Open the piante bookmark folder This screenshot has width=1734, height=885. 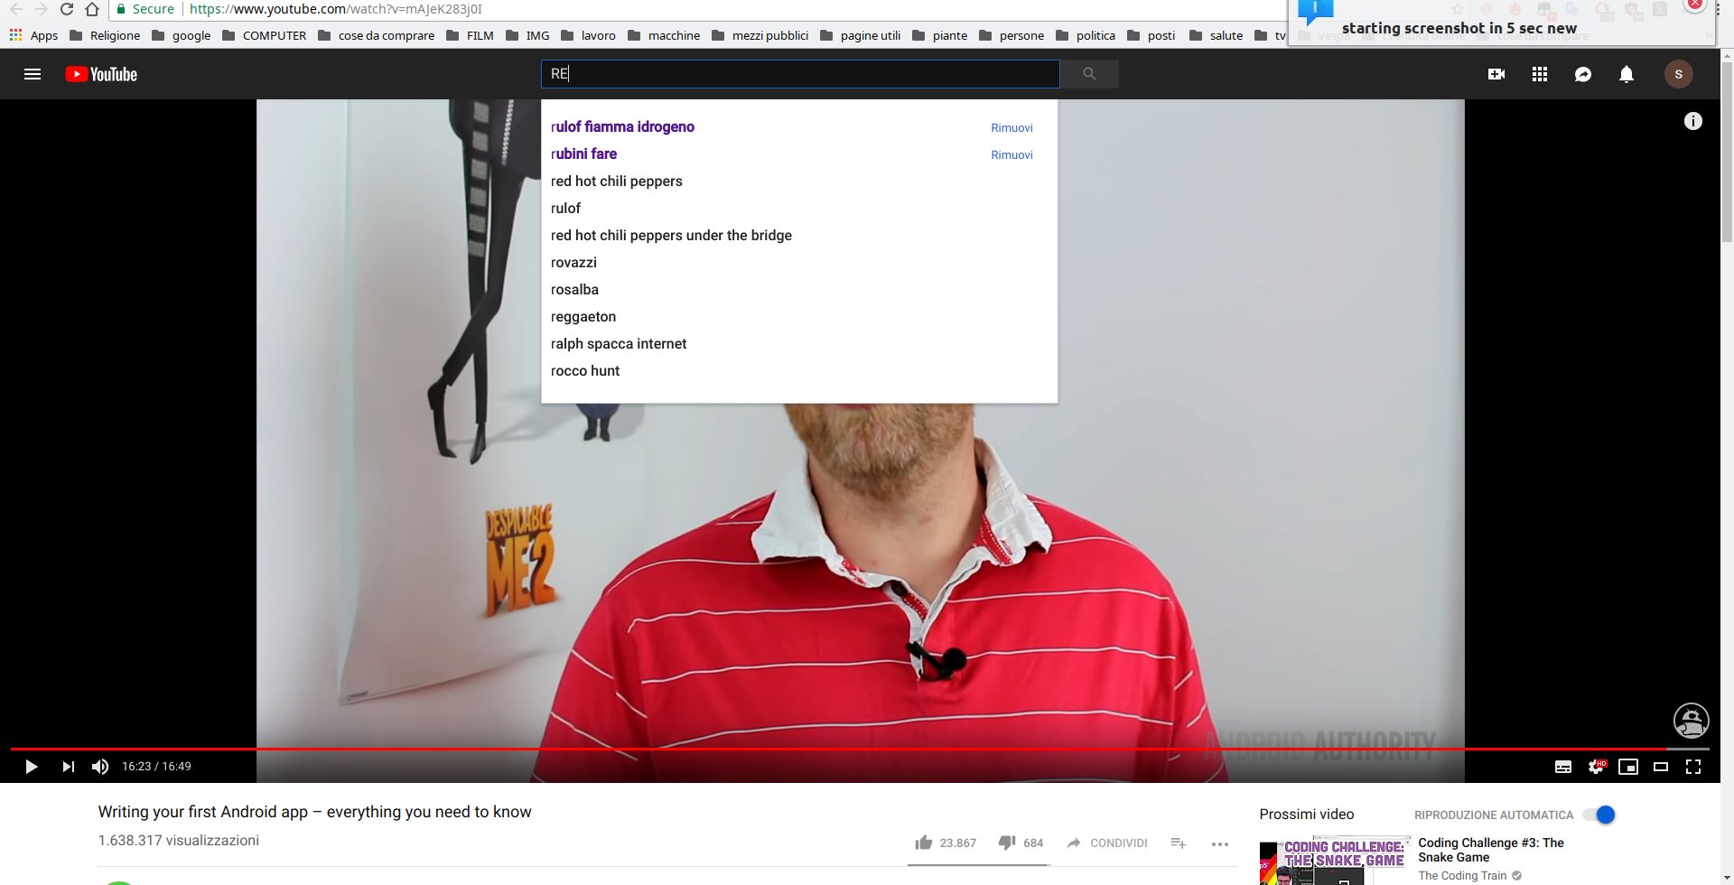(939, 35)
